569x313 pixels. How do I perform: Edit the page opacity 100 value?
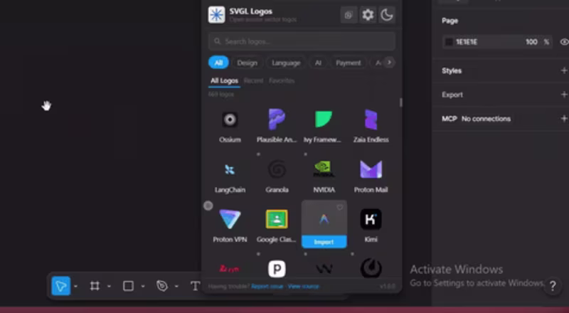pos(531,42)
